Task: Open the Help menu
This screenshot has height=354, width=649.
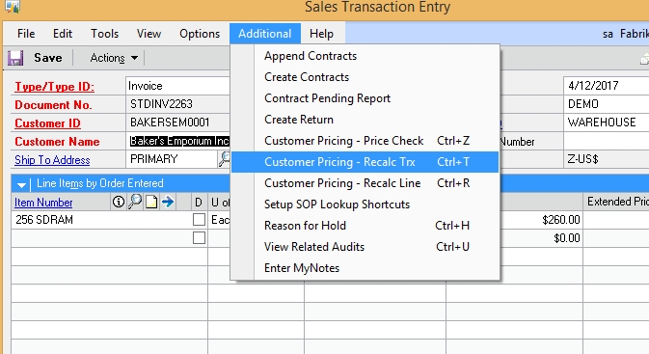Action: pyautogui.click(x=321, y=34)
